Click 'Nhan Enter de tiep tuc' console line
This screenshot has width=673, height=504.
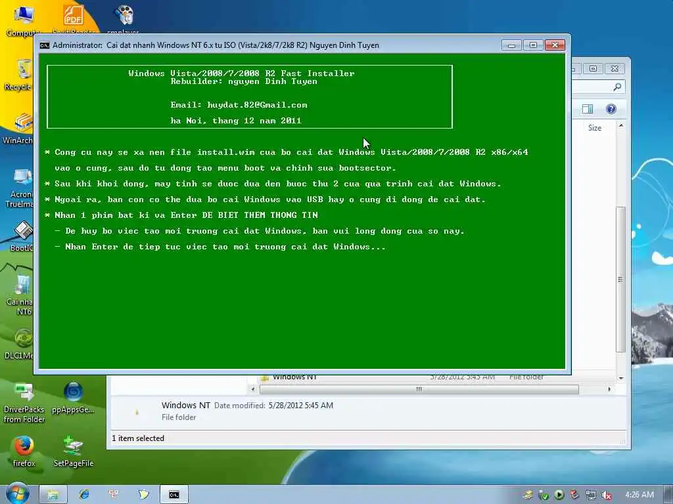point(220,247)
